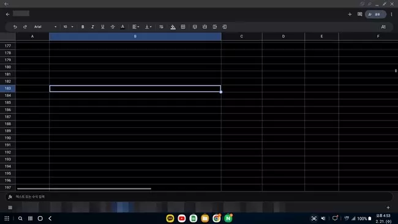Open the comments panel
This screenshot has height=224, width=398.
359,14
